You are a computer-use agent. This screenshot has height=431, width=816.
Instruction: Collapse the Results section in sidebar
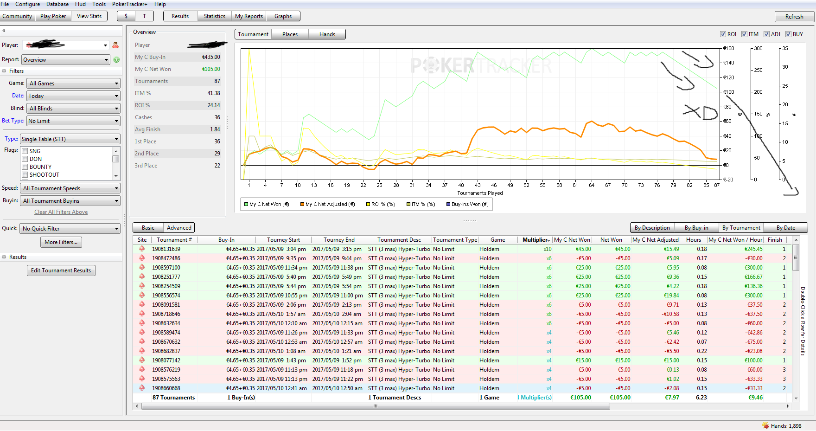(x=4, y=257)
